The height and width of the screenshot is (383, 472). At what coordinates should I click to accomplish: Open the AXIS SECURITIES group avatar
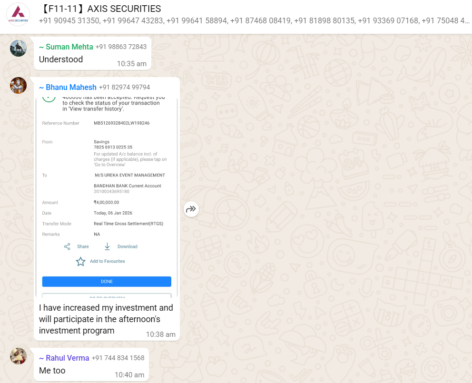(18, 14)
